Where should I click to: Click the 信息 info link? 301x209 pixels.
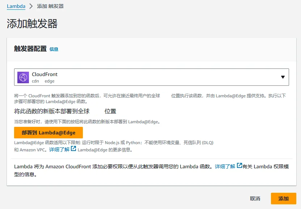coord(54,49)
